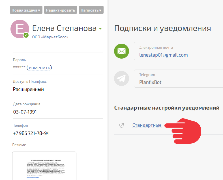Open the resume document thumbnail
Viewport: 223px width, 180px height.
[44, 166]
